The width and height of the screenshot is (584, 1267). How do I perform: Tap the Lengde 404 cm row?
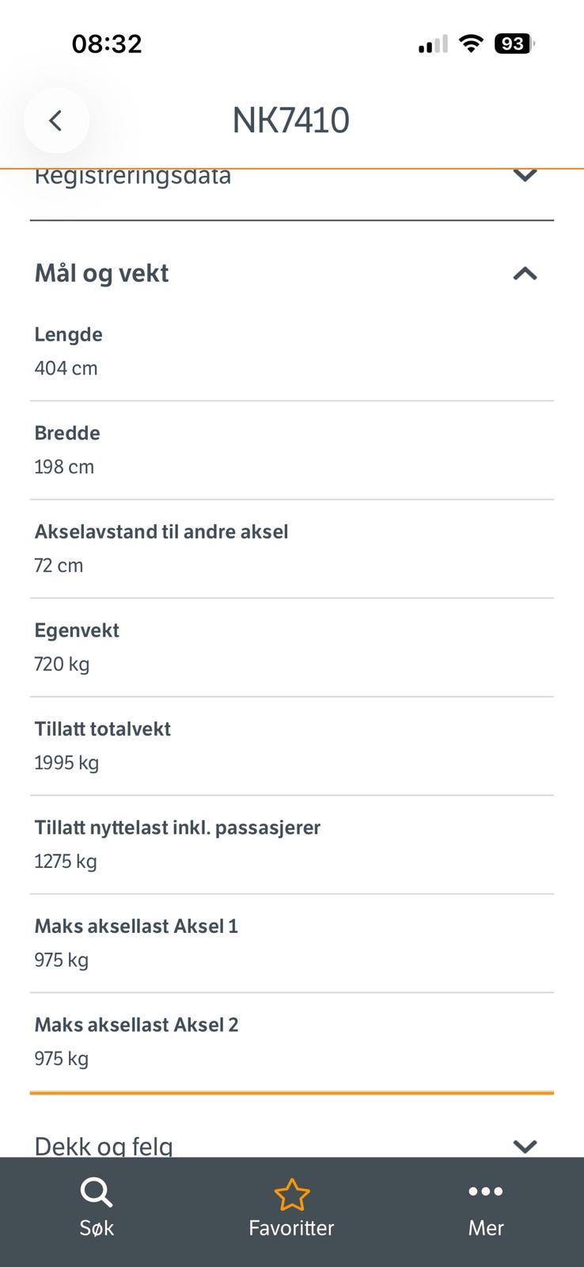tap(292, 352)
